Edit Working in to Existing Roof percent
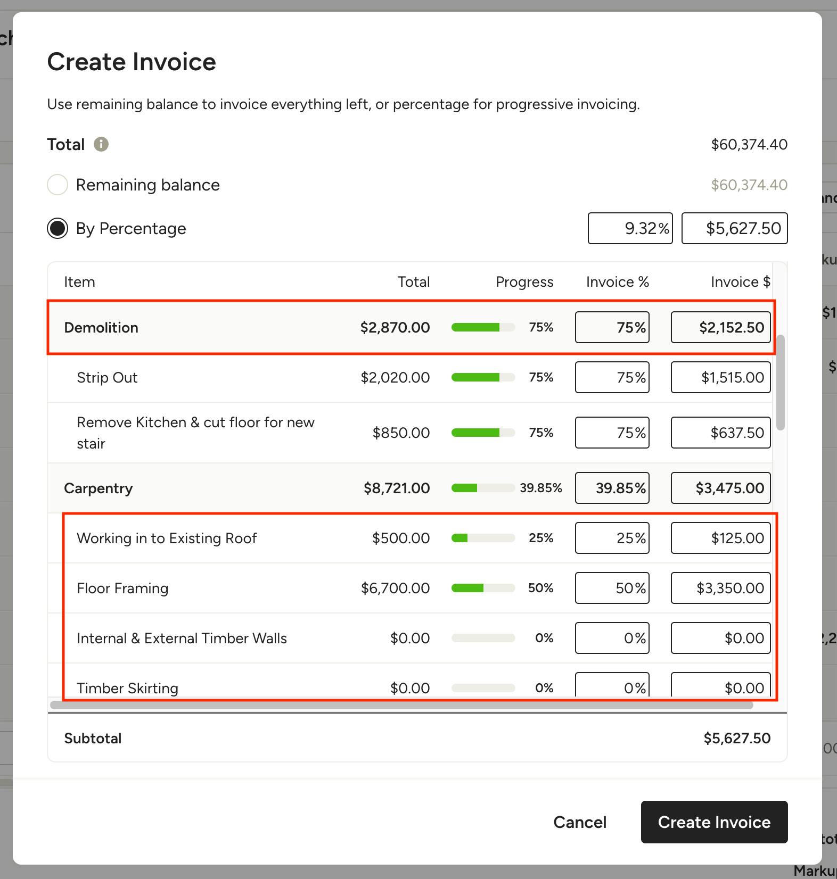The image size is (837, 879). pos(612,538)
